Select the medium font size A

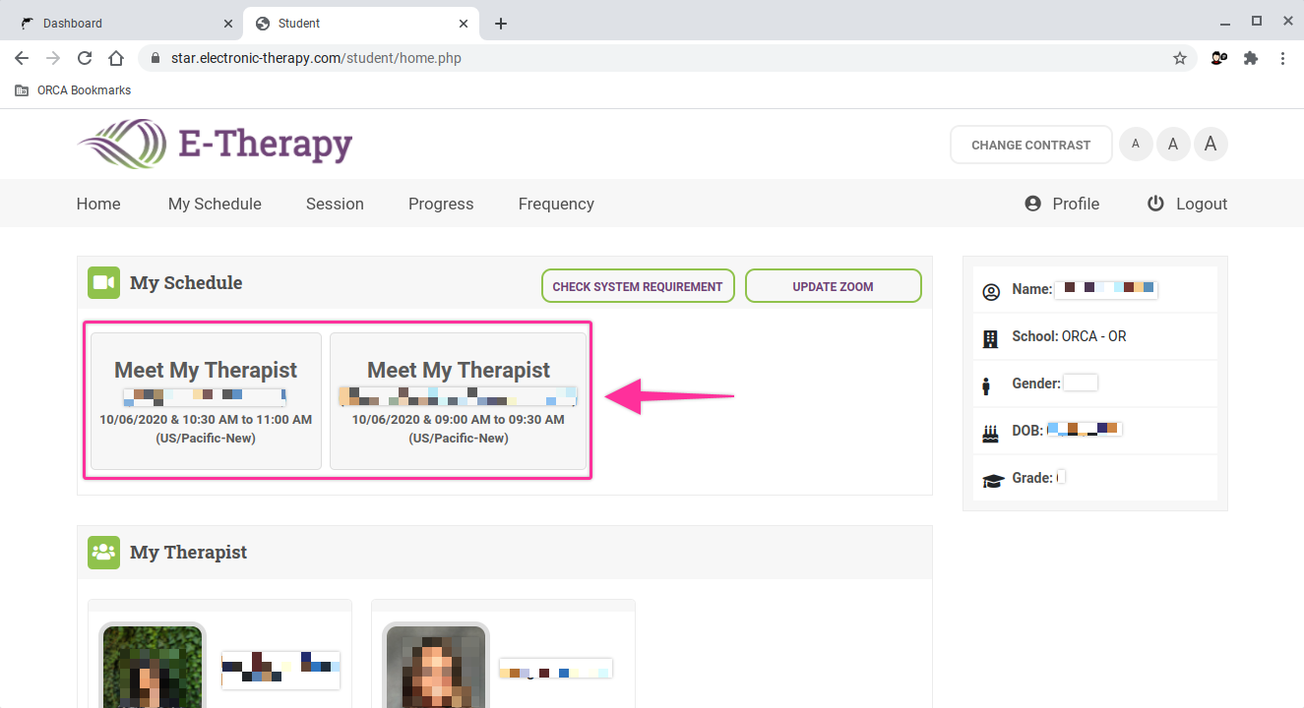click(1173, 145)
